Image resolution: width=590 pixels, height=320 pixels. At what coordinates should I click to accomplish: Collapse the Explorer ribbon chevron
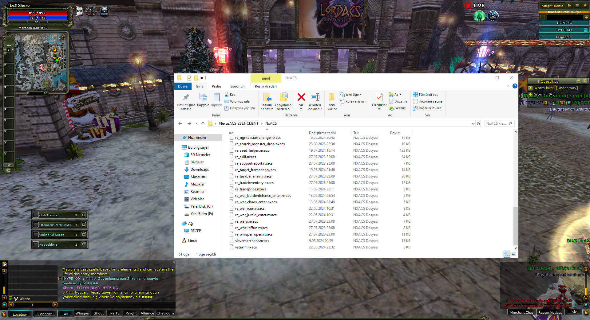tap(508, 86)
